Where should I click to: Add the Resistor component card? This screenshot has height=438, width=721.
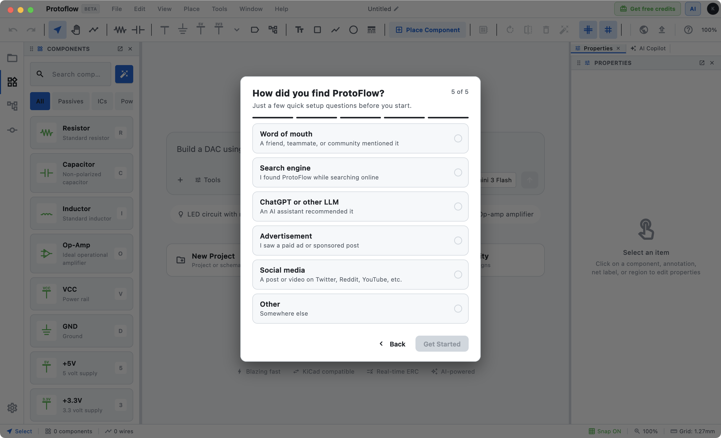click(x=81, y=133)
